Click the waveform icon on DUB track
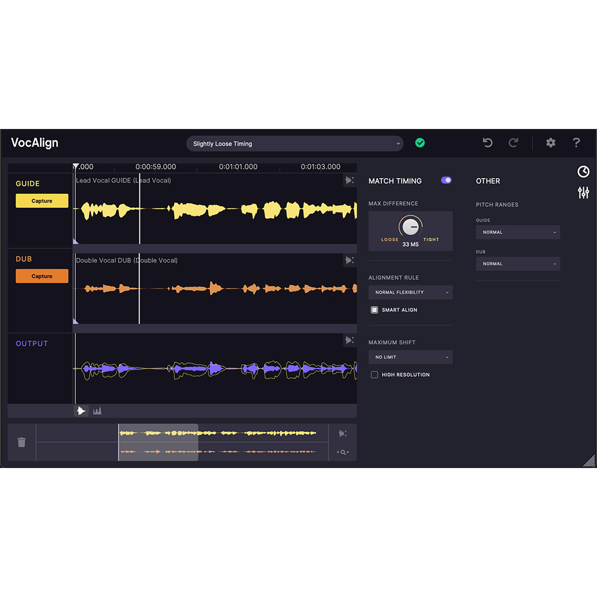The width and height of the screenshot is (597, 597). [x=349, y=260]
